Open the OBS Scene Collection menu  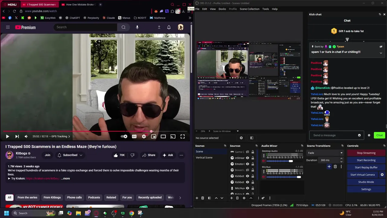pos(249,9)
